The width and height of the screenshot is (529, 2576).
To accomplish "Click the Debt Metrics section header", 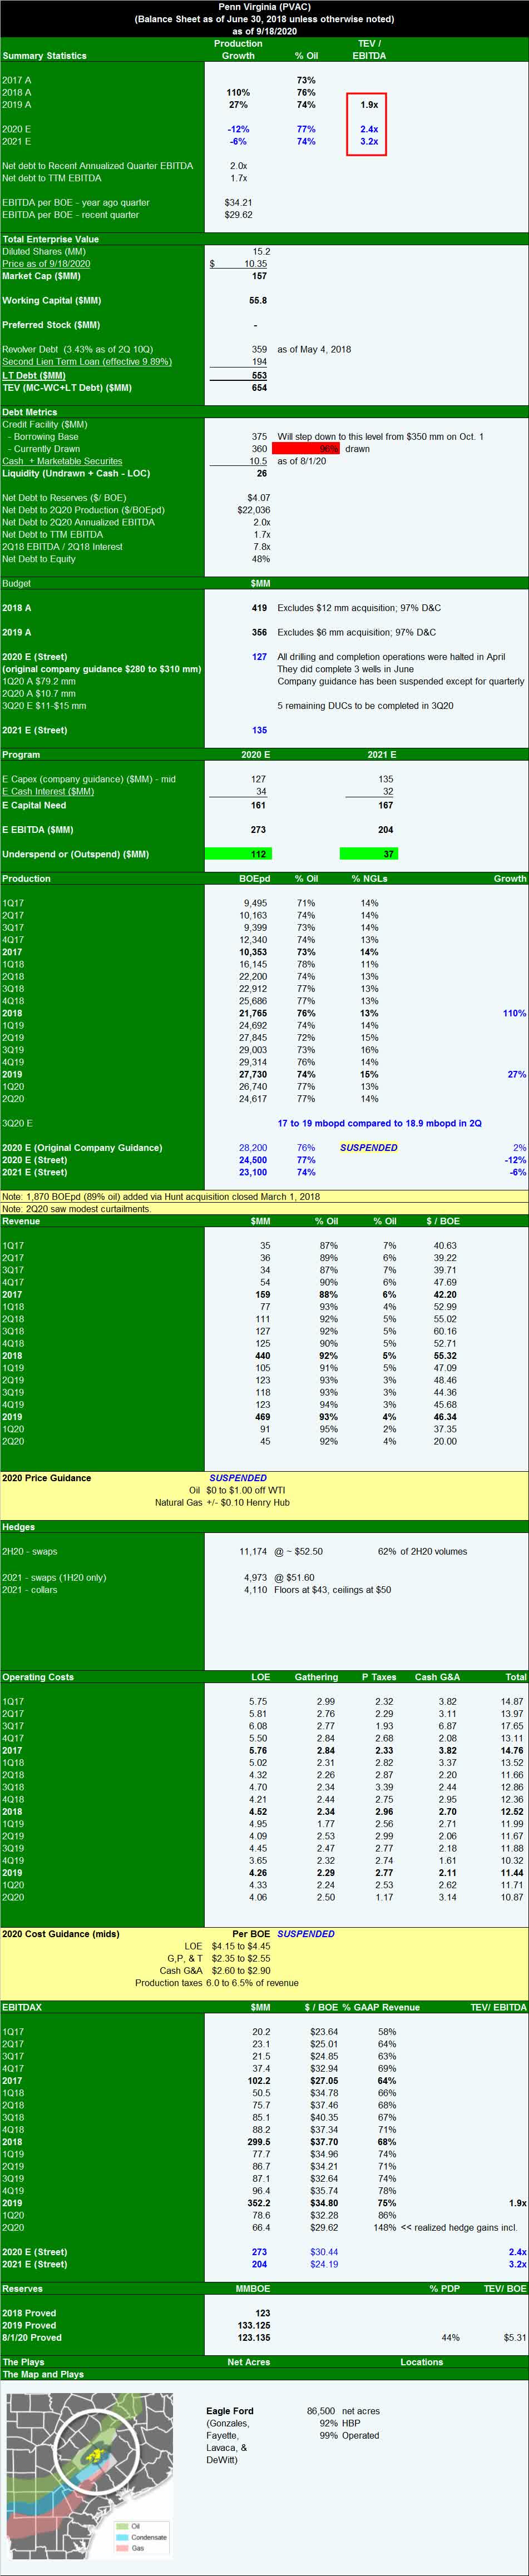I will coord(30,412).
